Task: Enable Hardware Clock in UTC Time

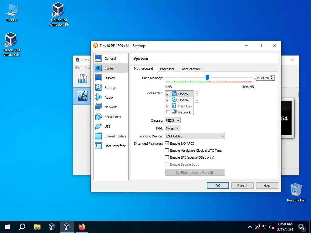Action: (x=167, y=150)
